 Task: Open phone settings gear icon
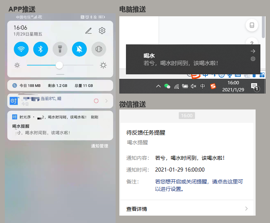pyautogui.click(x=102, y=31)
